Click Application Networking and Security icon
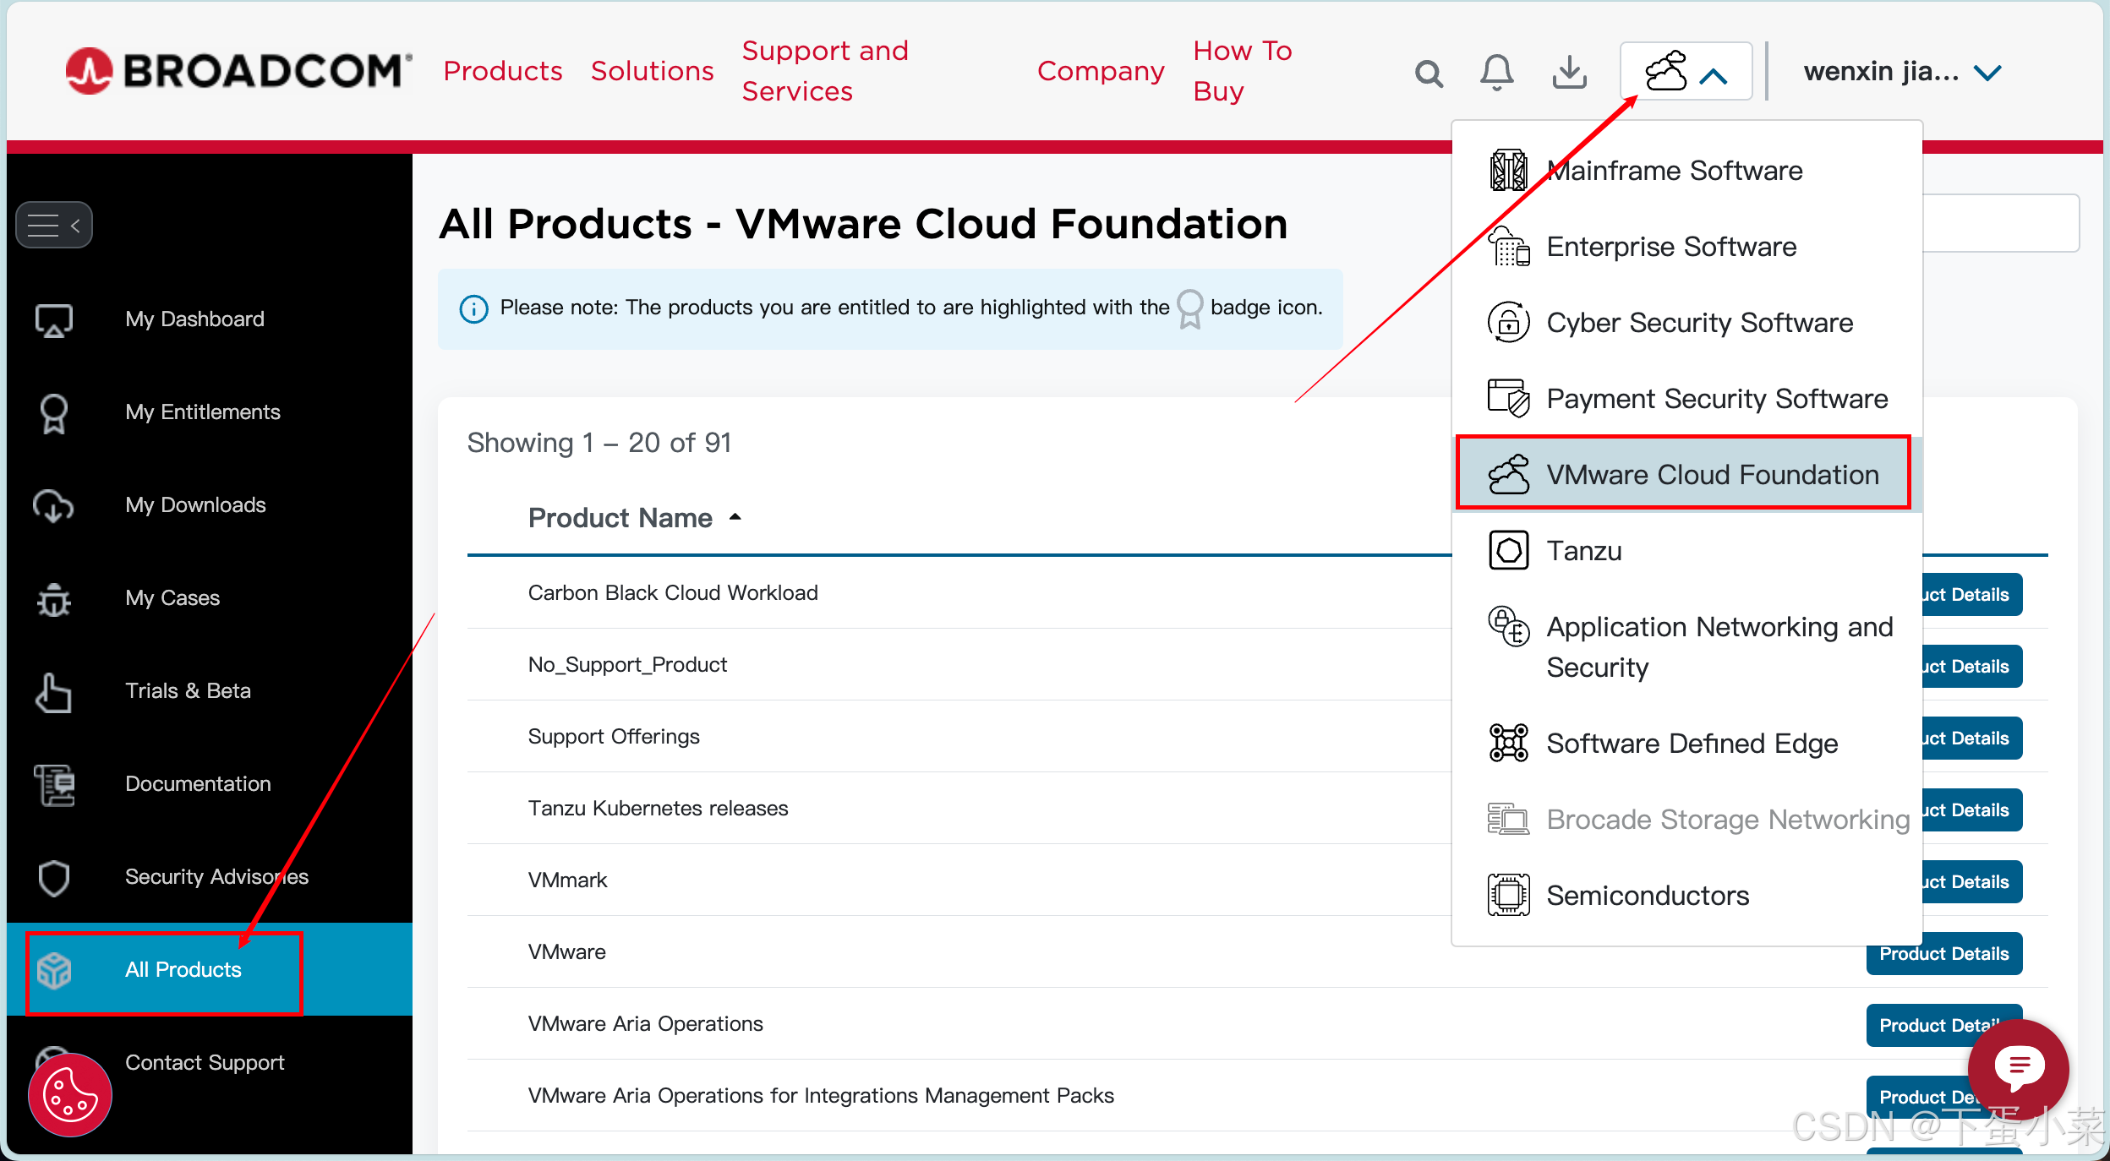The width and height of the screenshot is (2110, 1161). pos(1509,627)
